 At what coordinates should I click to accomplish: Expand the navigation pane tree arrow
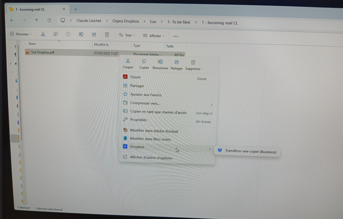pos(11,63)
